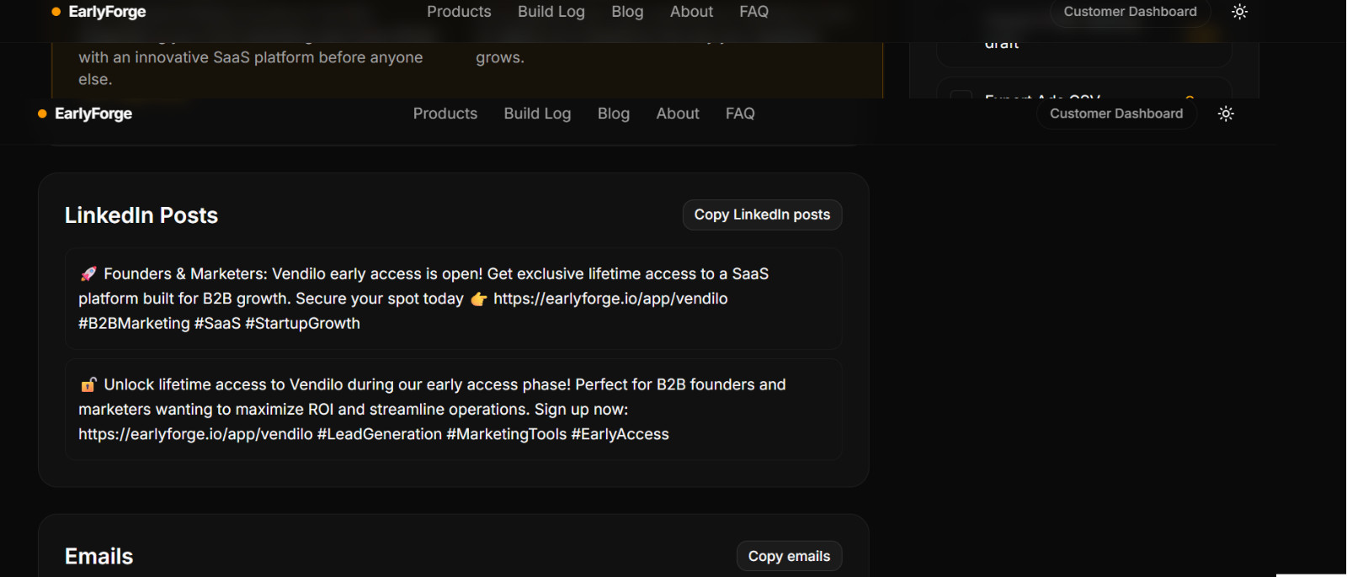Go to About in the second header
Screen dimensions: 1347x577
(678, 114)
